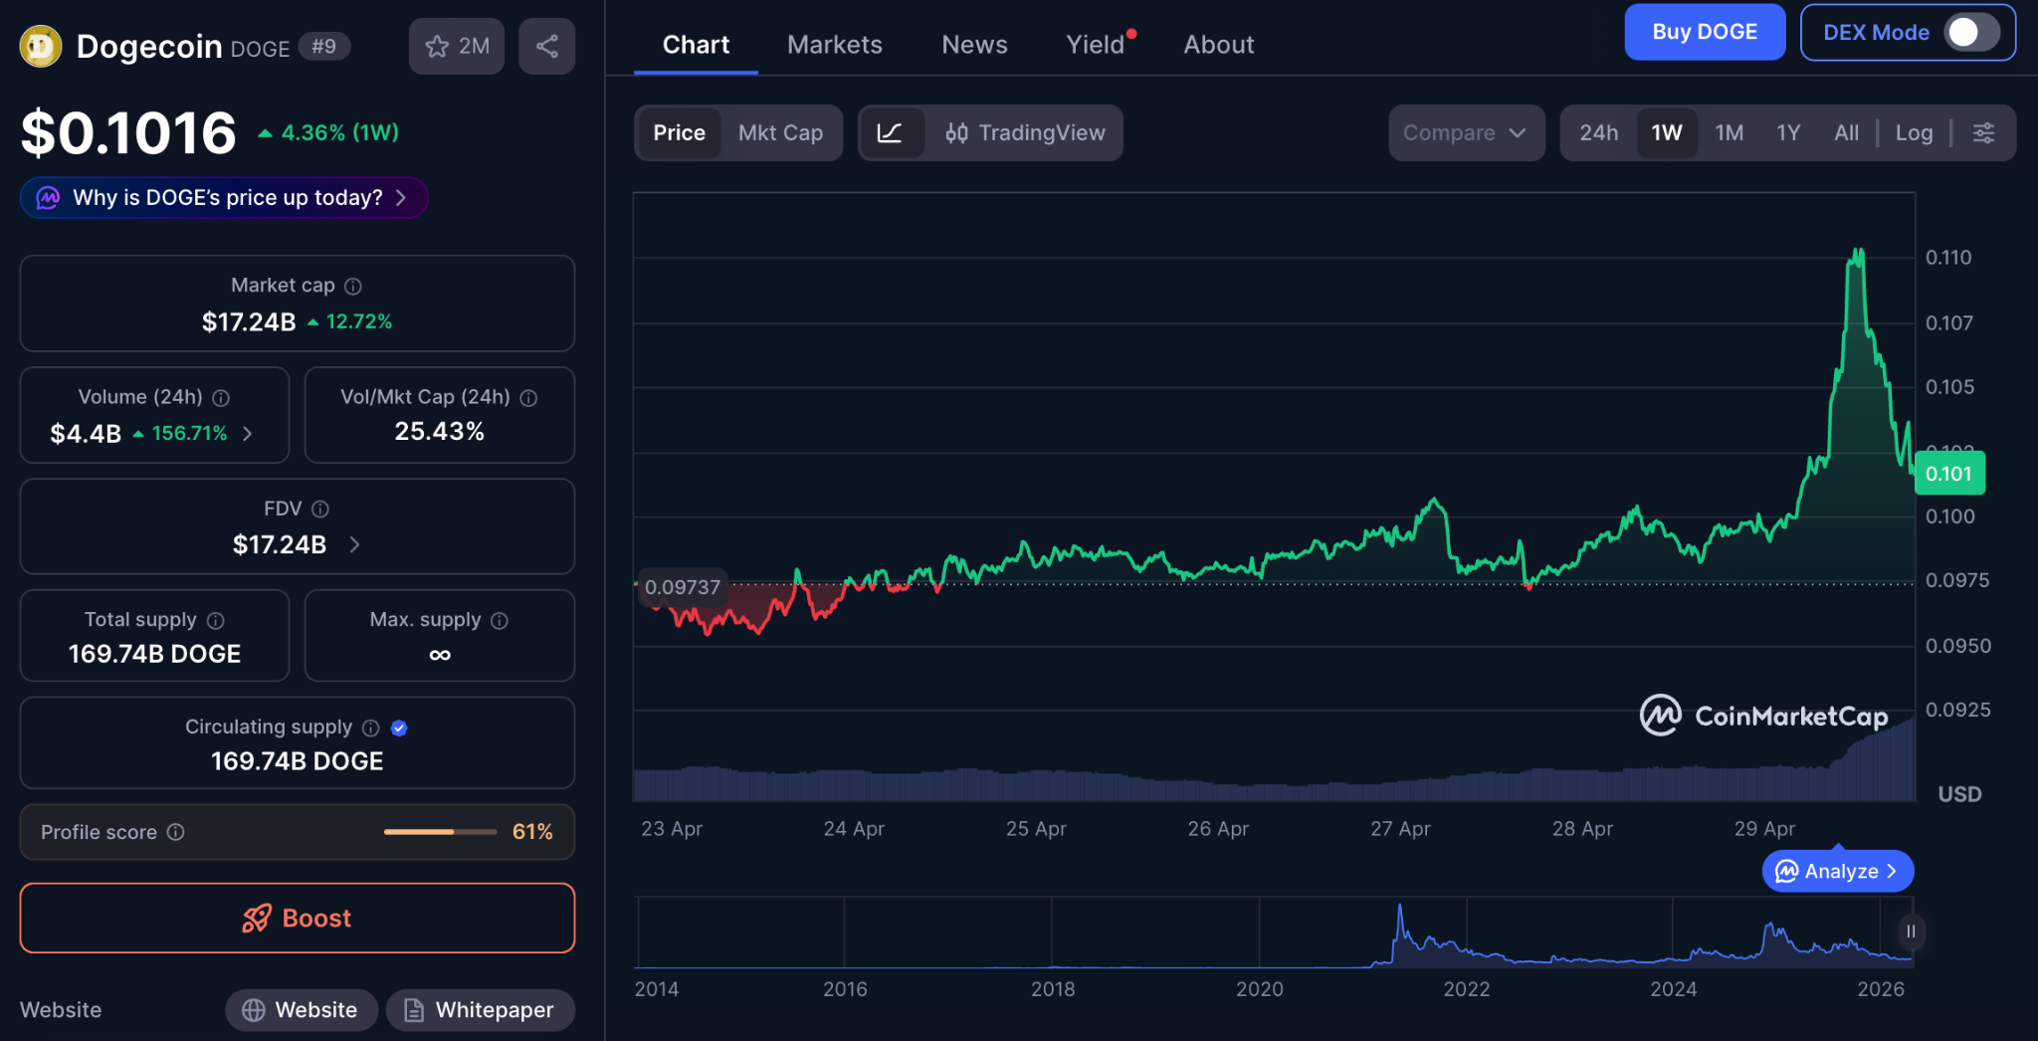Image resolution: width=2038 pixels, height=1041 pixels.
Task: Switch to the Markets tab
Action: tap(834, 45)
